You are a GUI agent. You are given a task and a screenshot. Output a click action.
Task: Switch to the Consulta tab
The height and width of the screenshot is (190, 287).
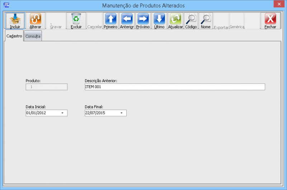33,37
